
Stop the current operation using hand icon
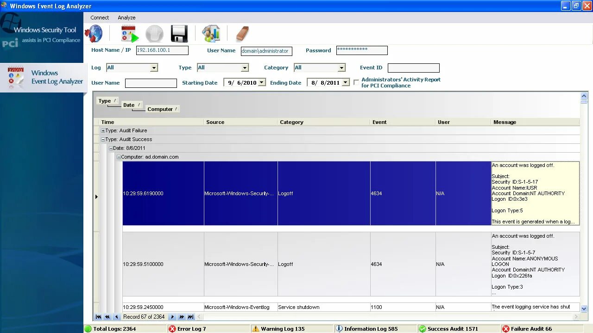pyautogui.click(x=154, y=33)
